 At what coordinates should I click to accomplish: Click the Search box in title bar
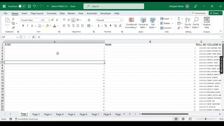(114, 6)
